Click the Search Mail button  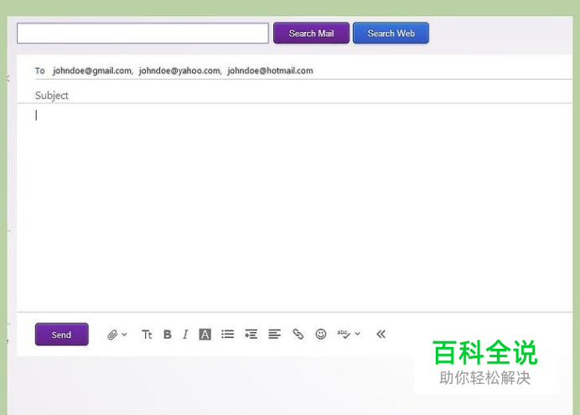point(311,34)
